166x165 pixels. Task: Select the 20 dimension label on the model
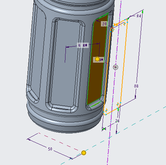[x=104, y=24]
